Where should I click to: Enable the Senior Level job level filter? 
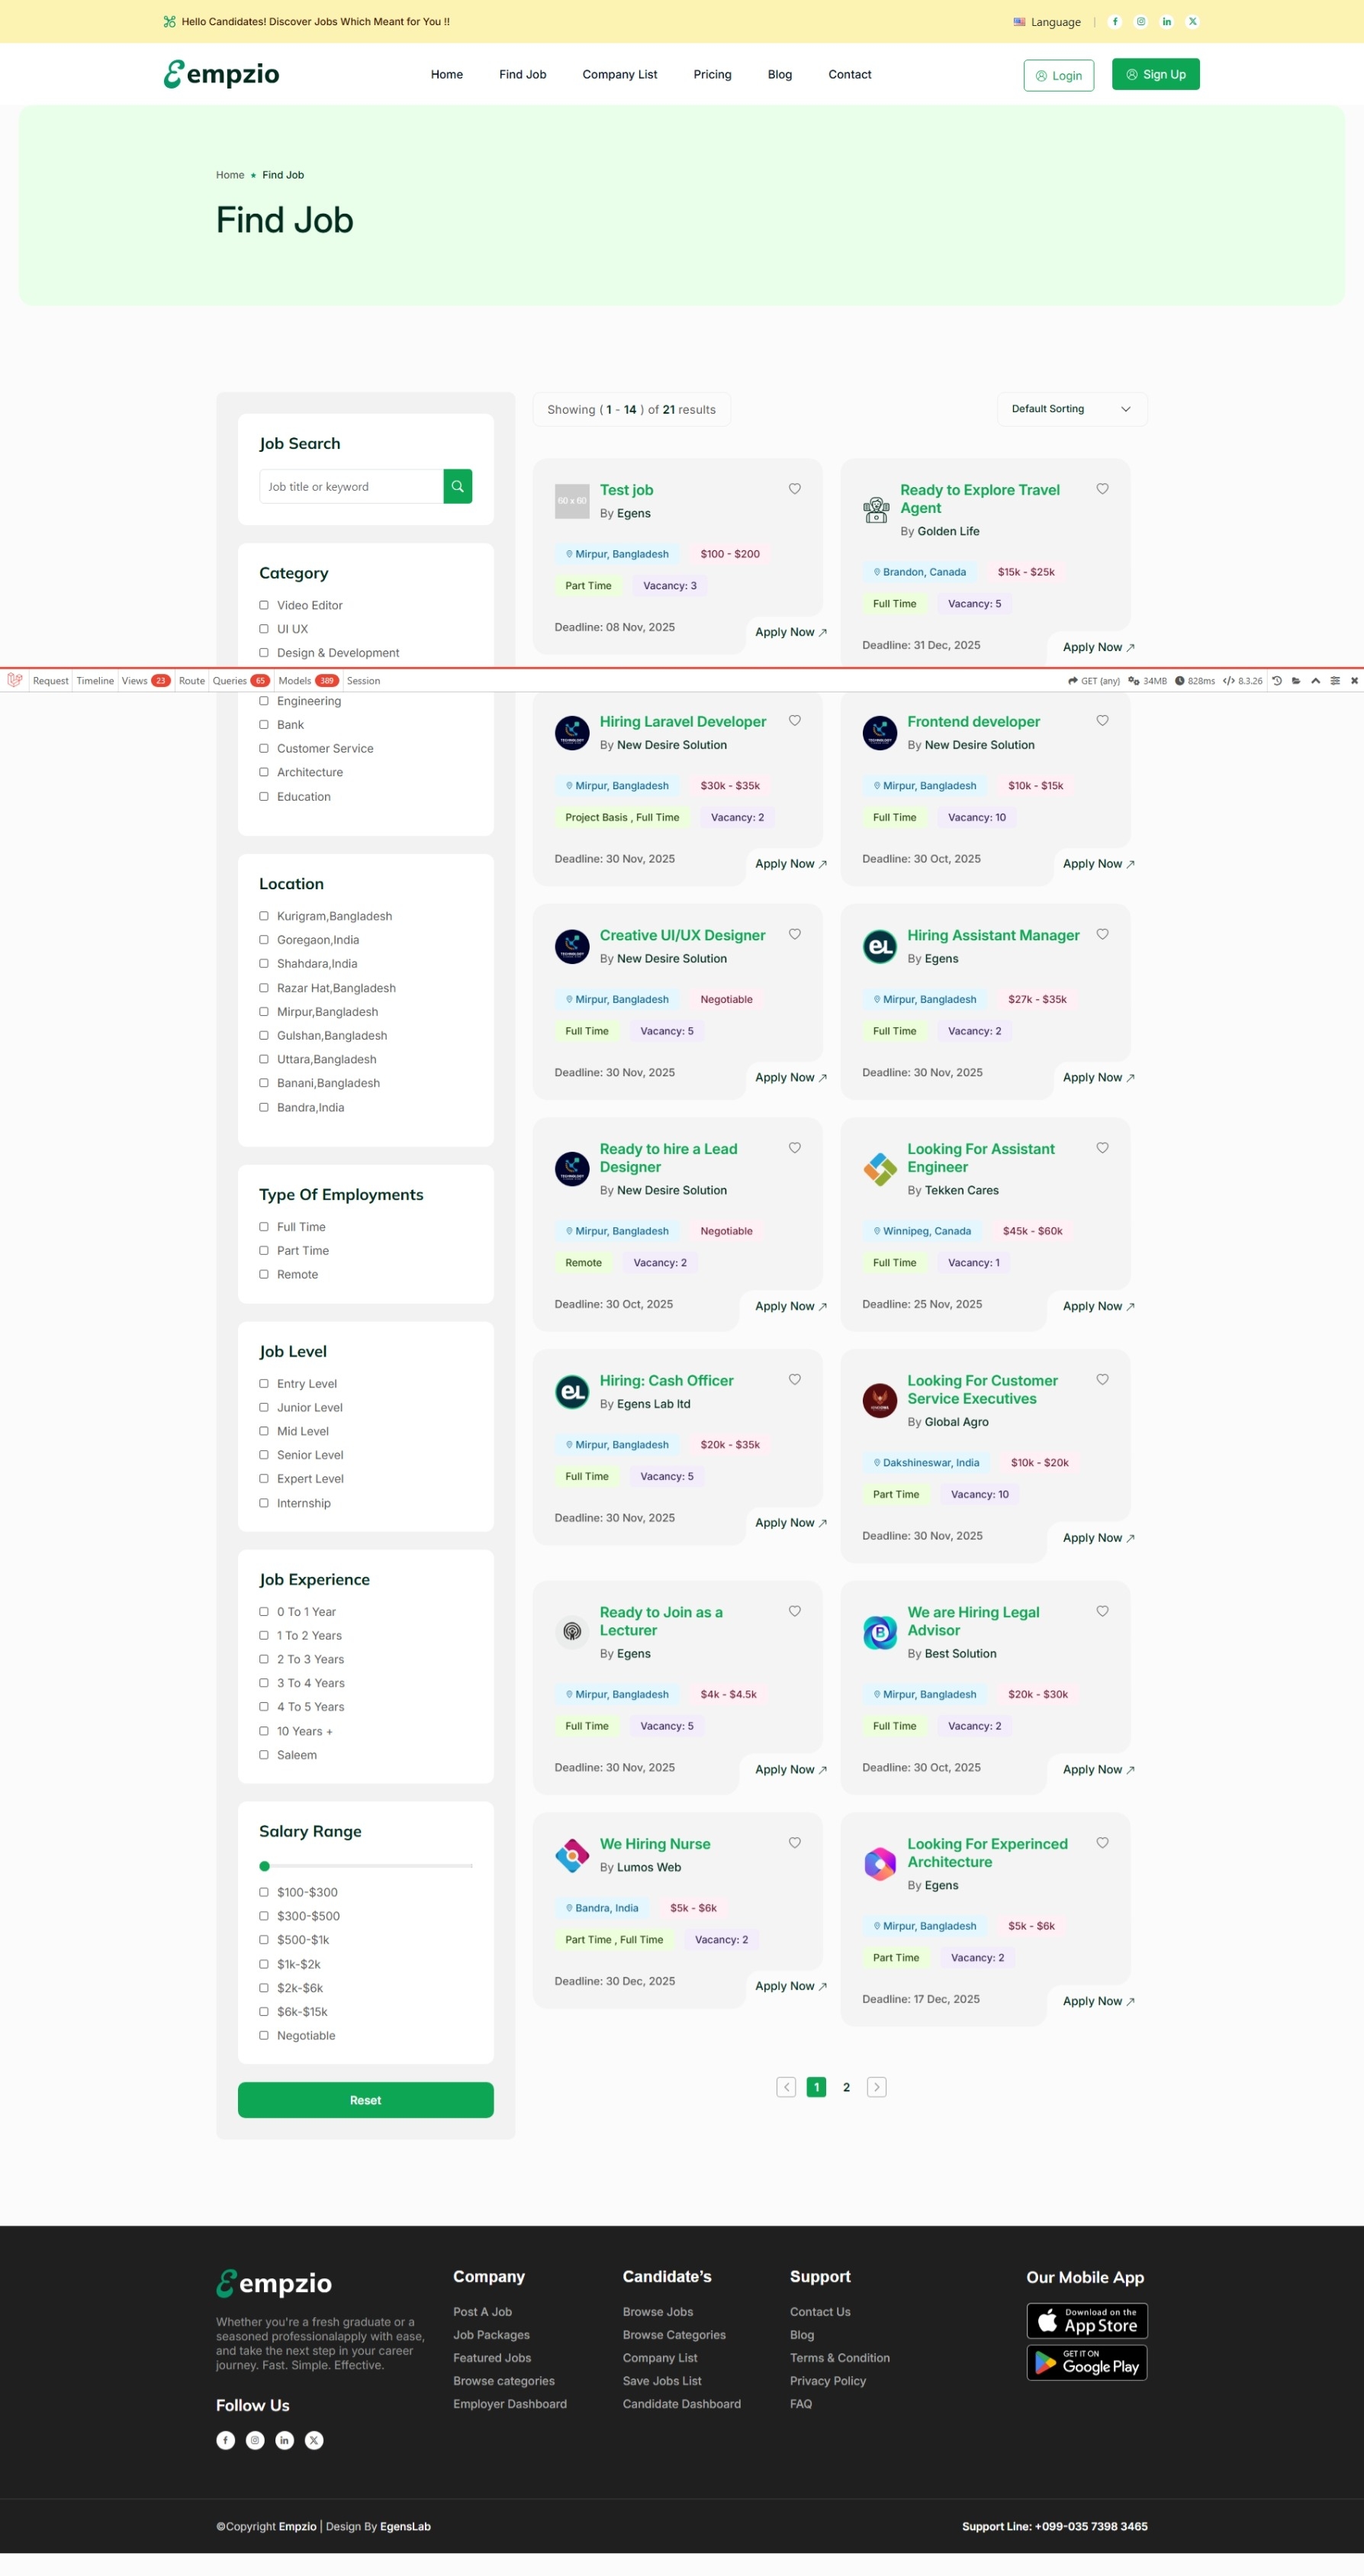pos(264,1455)
